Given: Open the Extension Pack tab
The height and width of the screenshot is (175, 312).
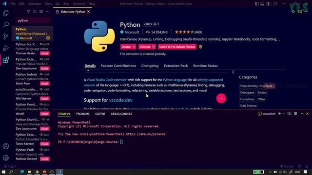Looking at the screenshot, I should 176,66.
